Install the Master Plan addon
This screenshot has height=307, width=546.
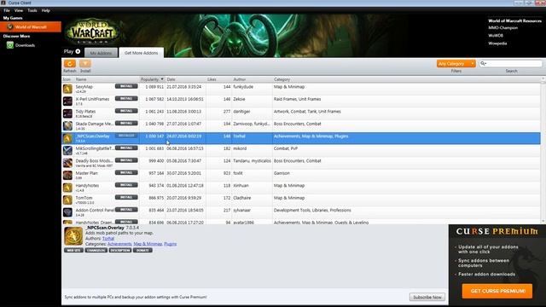pos(126,172)
